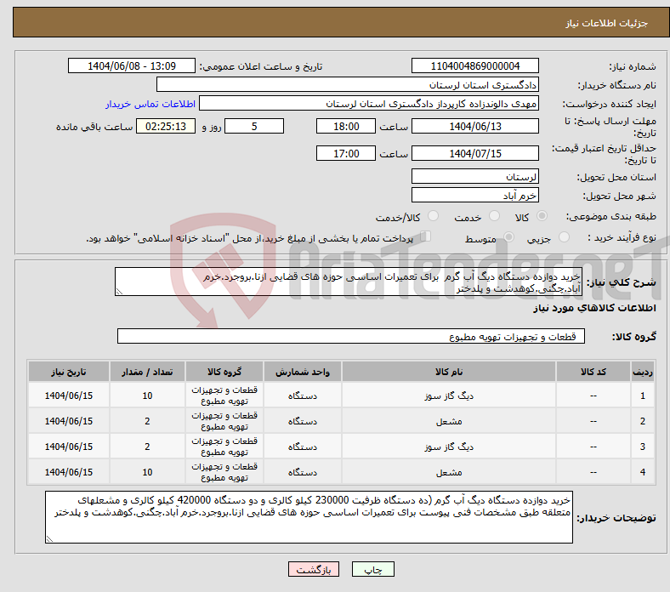
Task: Choose the کالا/خدمت radio option
Action: point(433,217)
